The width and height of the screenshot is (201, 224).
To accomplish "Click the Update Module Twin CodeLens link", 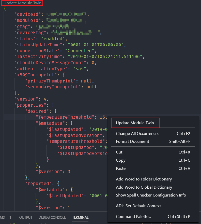I will (22, 3).
